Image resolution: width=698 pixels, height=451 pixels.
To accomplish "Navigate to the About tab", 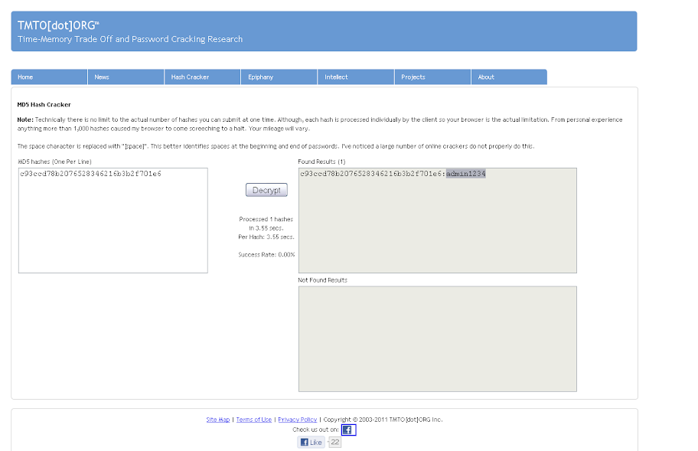I will 508,77.
